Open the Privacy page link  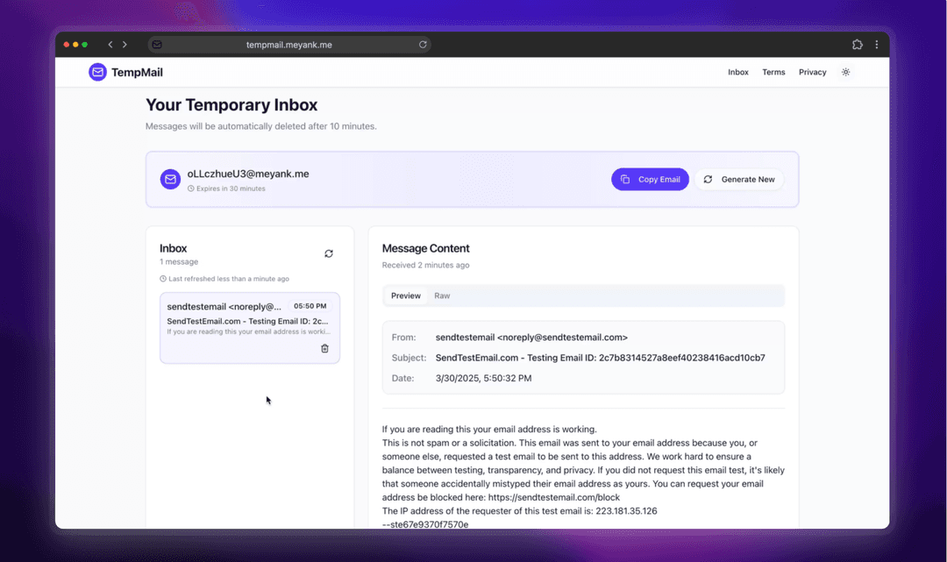point(812,72)
